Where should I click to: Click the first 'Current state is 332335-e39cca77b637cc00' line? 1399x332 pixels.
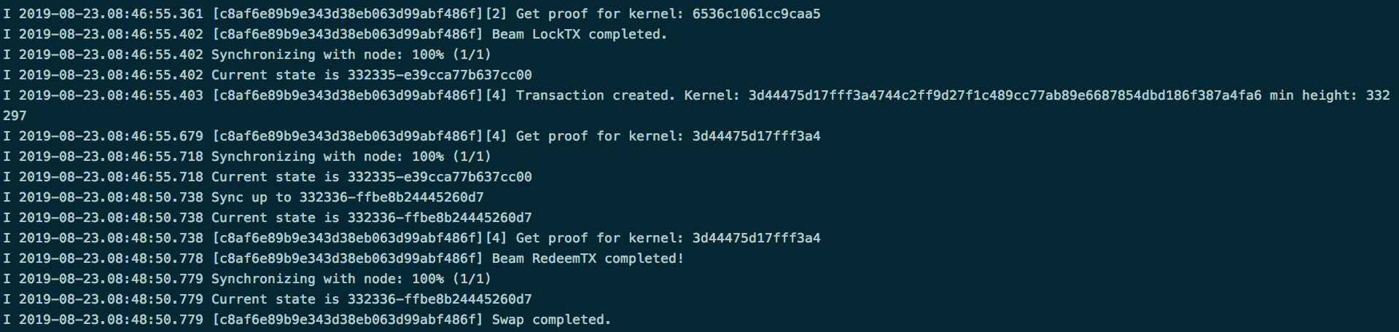(268, 75)
